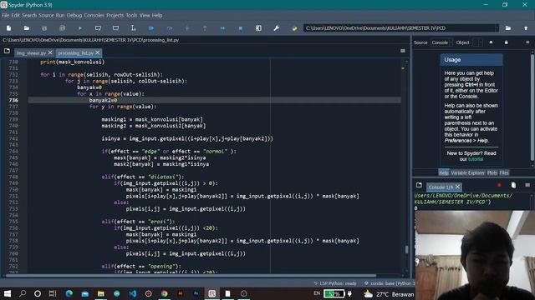The width and height of the screenshot is (535, 300).
Task: Open the editor file browser icon
Action: pos(7,51)
